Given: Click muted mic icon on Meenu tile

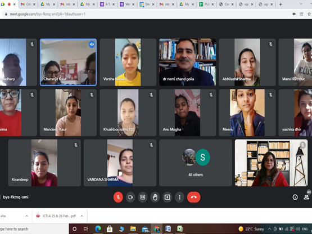Looking at the screenshot, I should pyautogui.click(x=270, y=95).
